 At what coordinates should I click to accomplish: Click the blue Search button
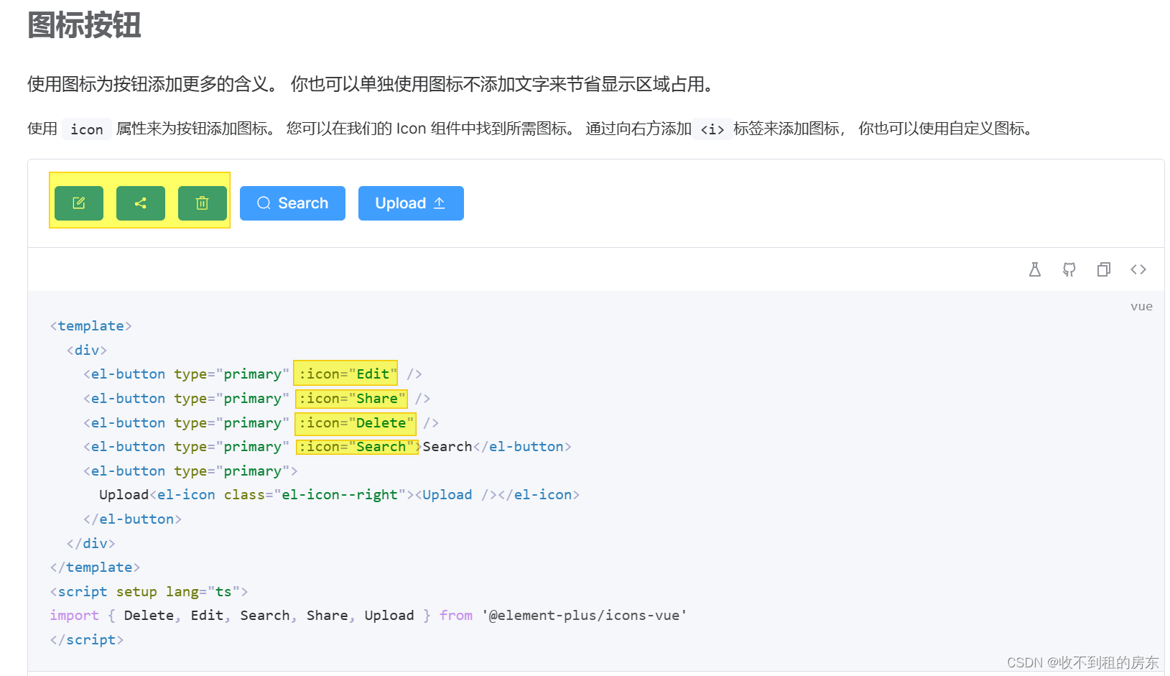pos(292,203)
